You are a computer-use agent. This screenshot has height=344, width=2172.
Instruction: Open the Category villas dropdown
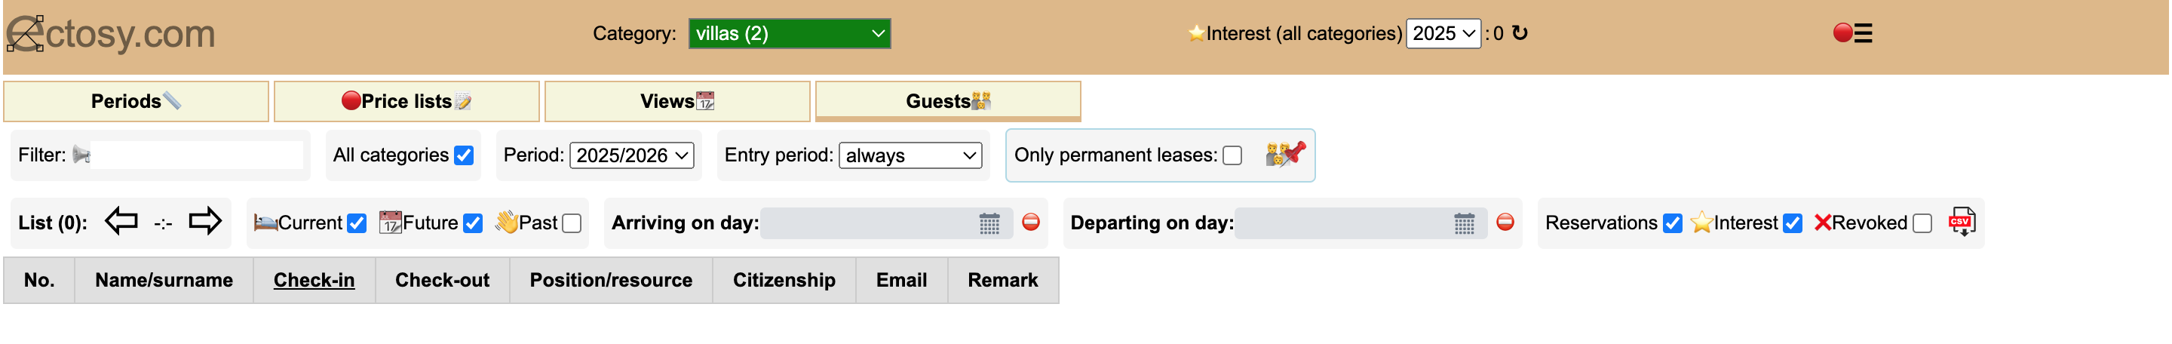(x=789, y=34)
